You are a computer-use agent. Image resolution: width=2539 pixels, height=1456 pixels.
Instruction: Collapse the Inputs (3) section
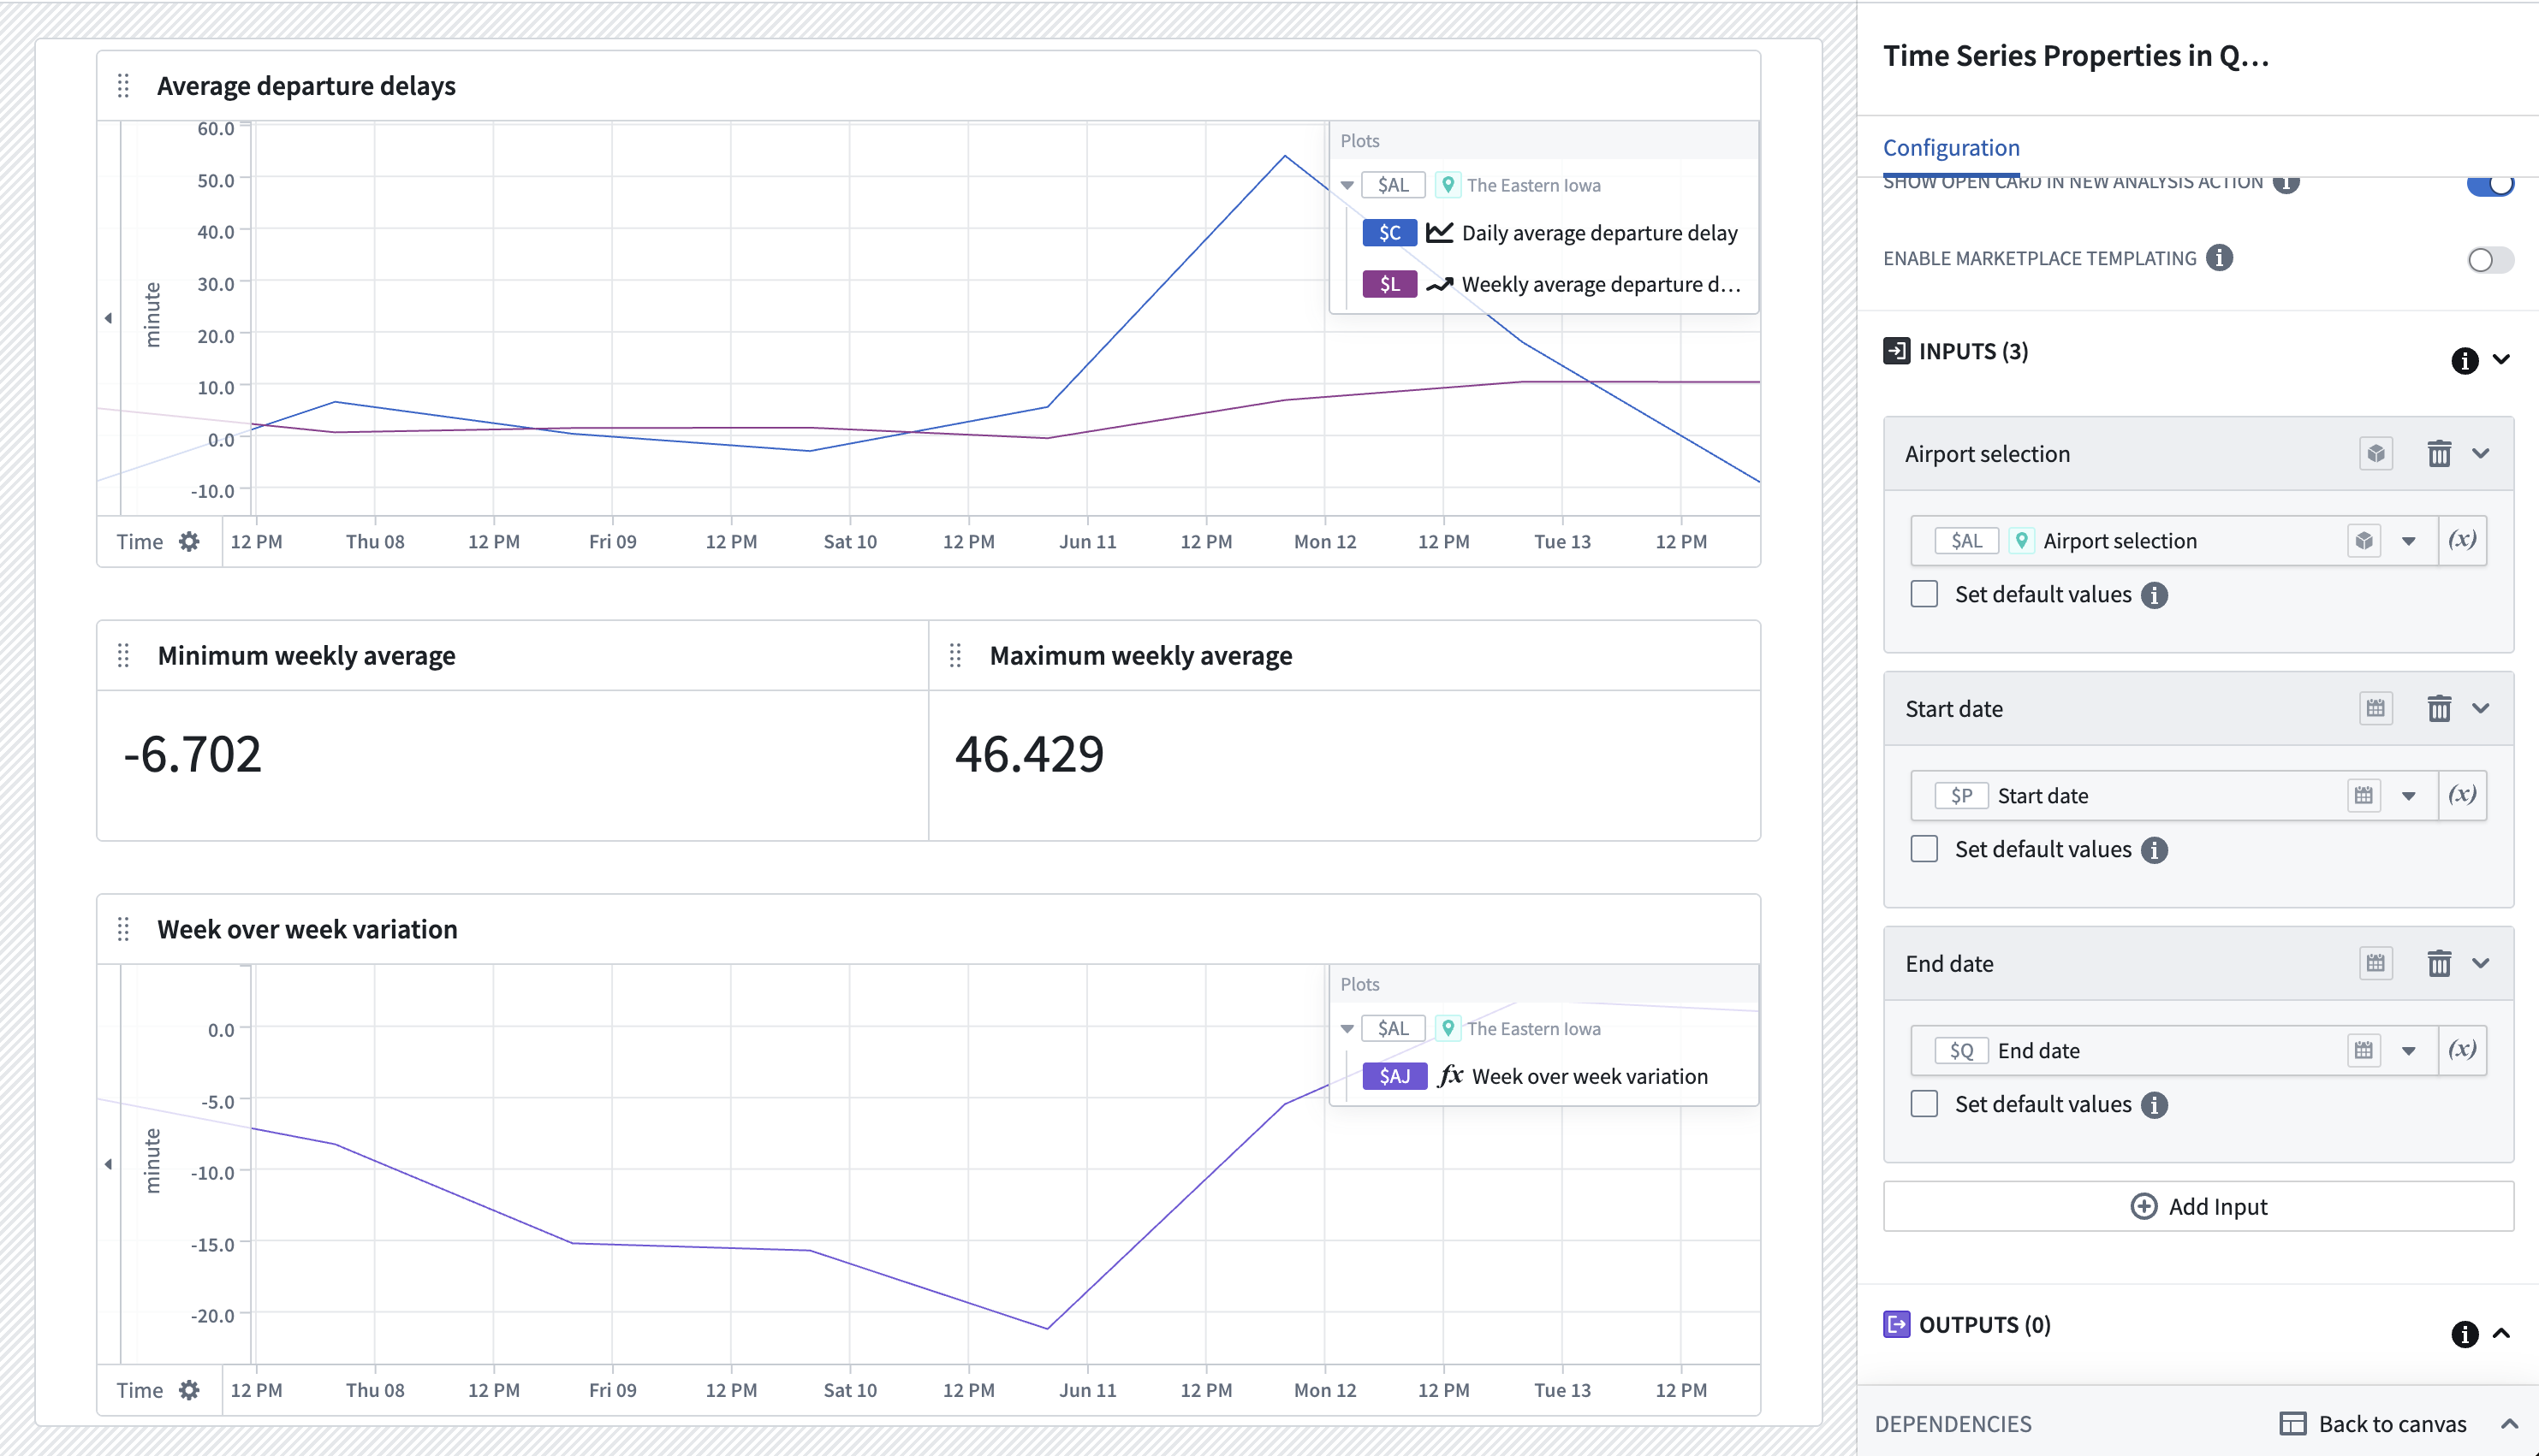(2502, 360)
